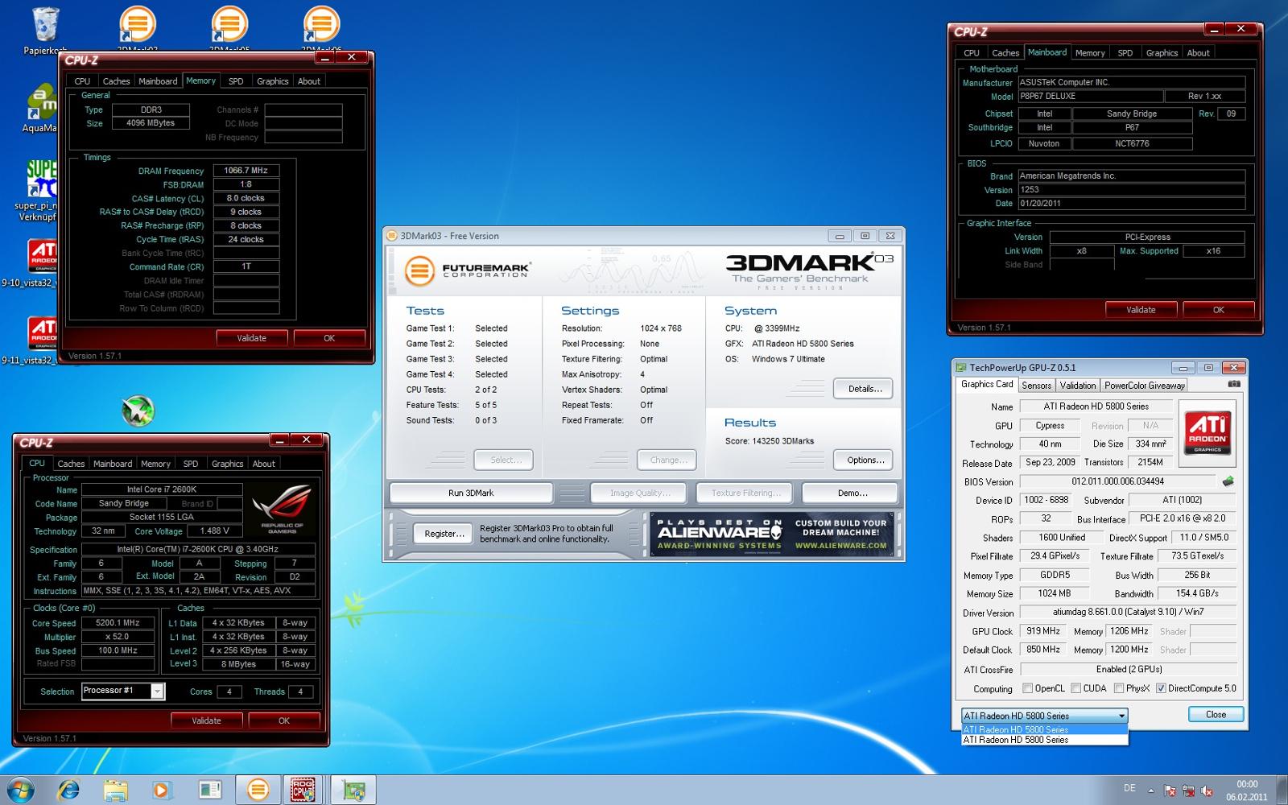Launch the 3DMark05 desktop shortcut

(x=229, y=24)
